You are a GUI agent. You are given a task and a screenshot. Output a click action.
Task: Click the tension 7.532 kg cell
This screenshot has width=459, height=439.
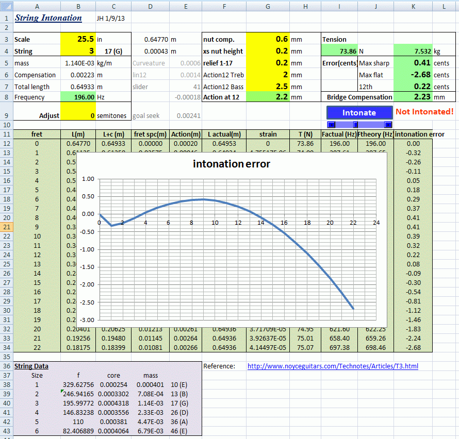413,51
